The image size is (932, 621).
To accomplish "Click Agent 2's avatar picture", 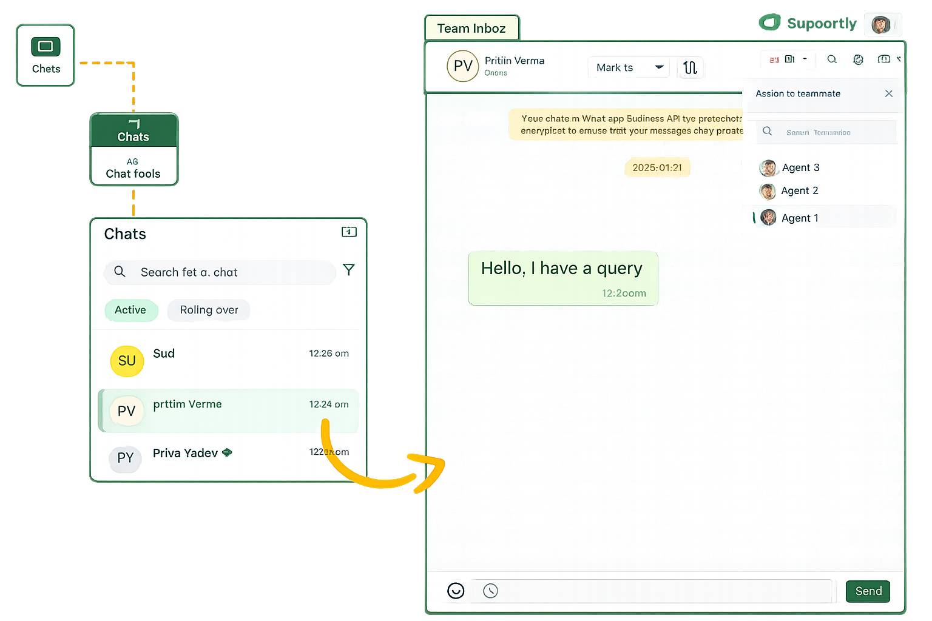I will click(x=768, y=192).
